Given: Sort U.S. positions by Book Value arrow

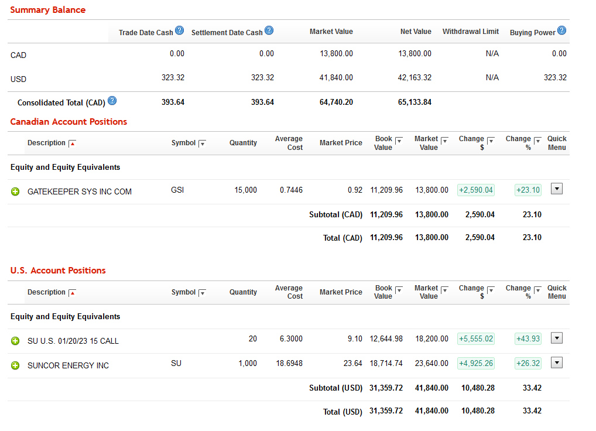Looking at the screenshot, I should tap(399, 290).
